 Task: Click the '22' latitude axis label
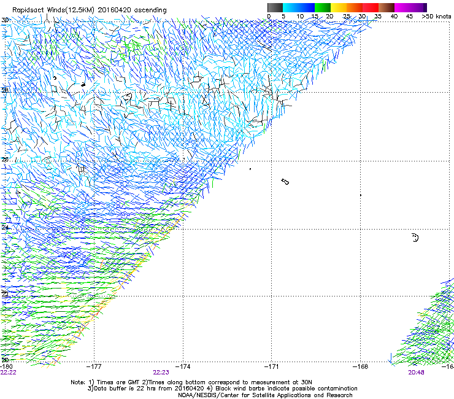click(5, 294)
